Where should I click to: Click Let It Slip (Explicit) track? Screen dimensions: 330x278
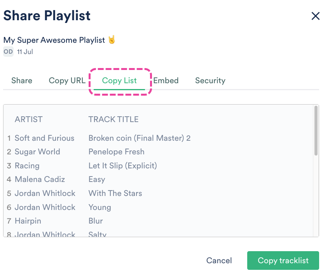pyautogui.click(x=122, y=166)
